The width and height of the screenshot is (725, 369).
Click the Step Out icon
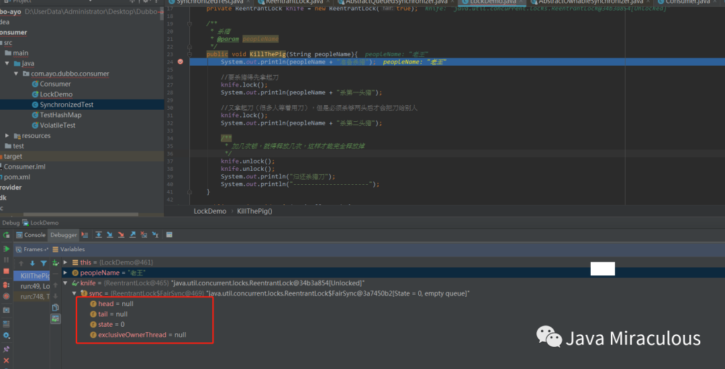(x=133, y=235)
